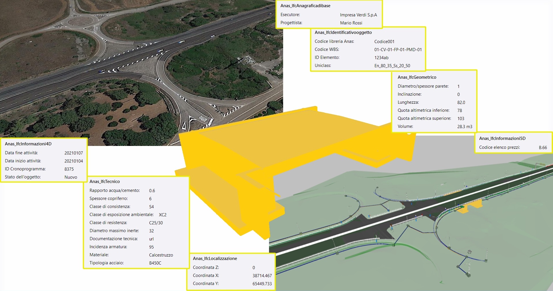
Task: Select Materiale value "Calcestruzzo"
Action: pos(161,255)
